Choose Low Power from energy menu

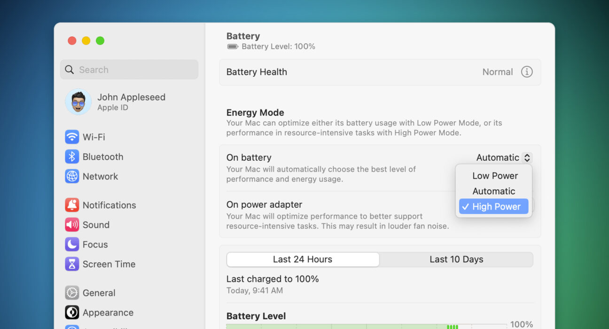494,176
